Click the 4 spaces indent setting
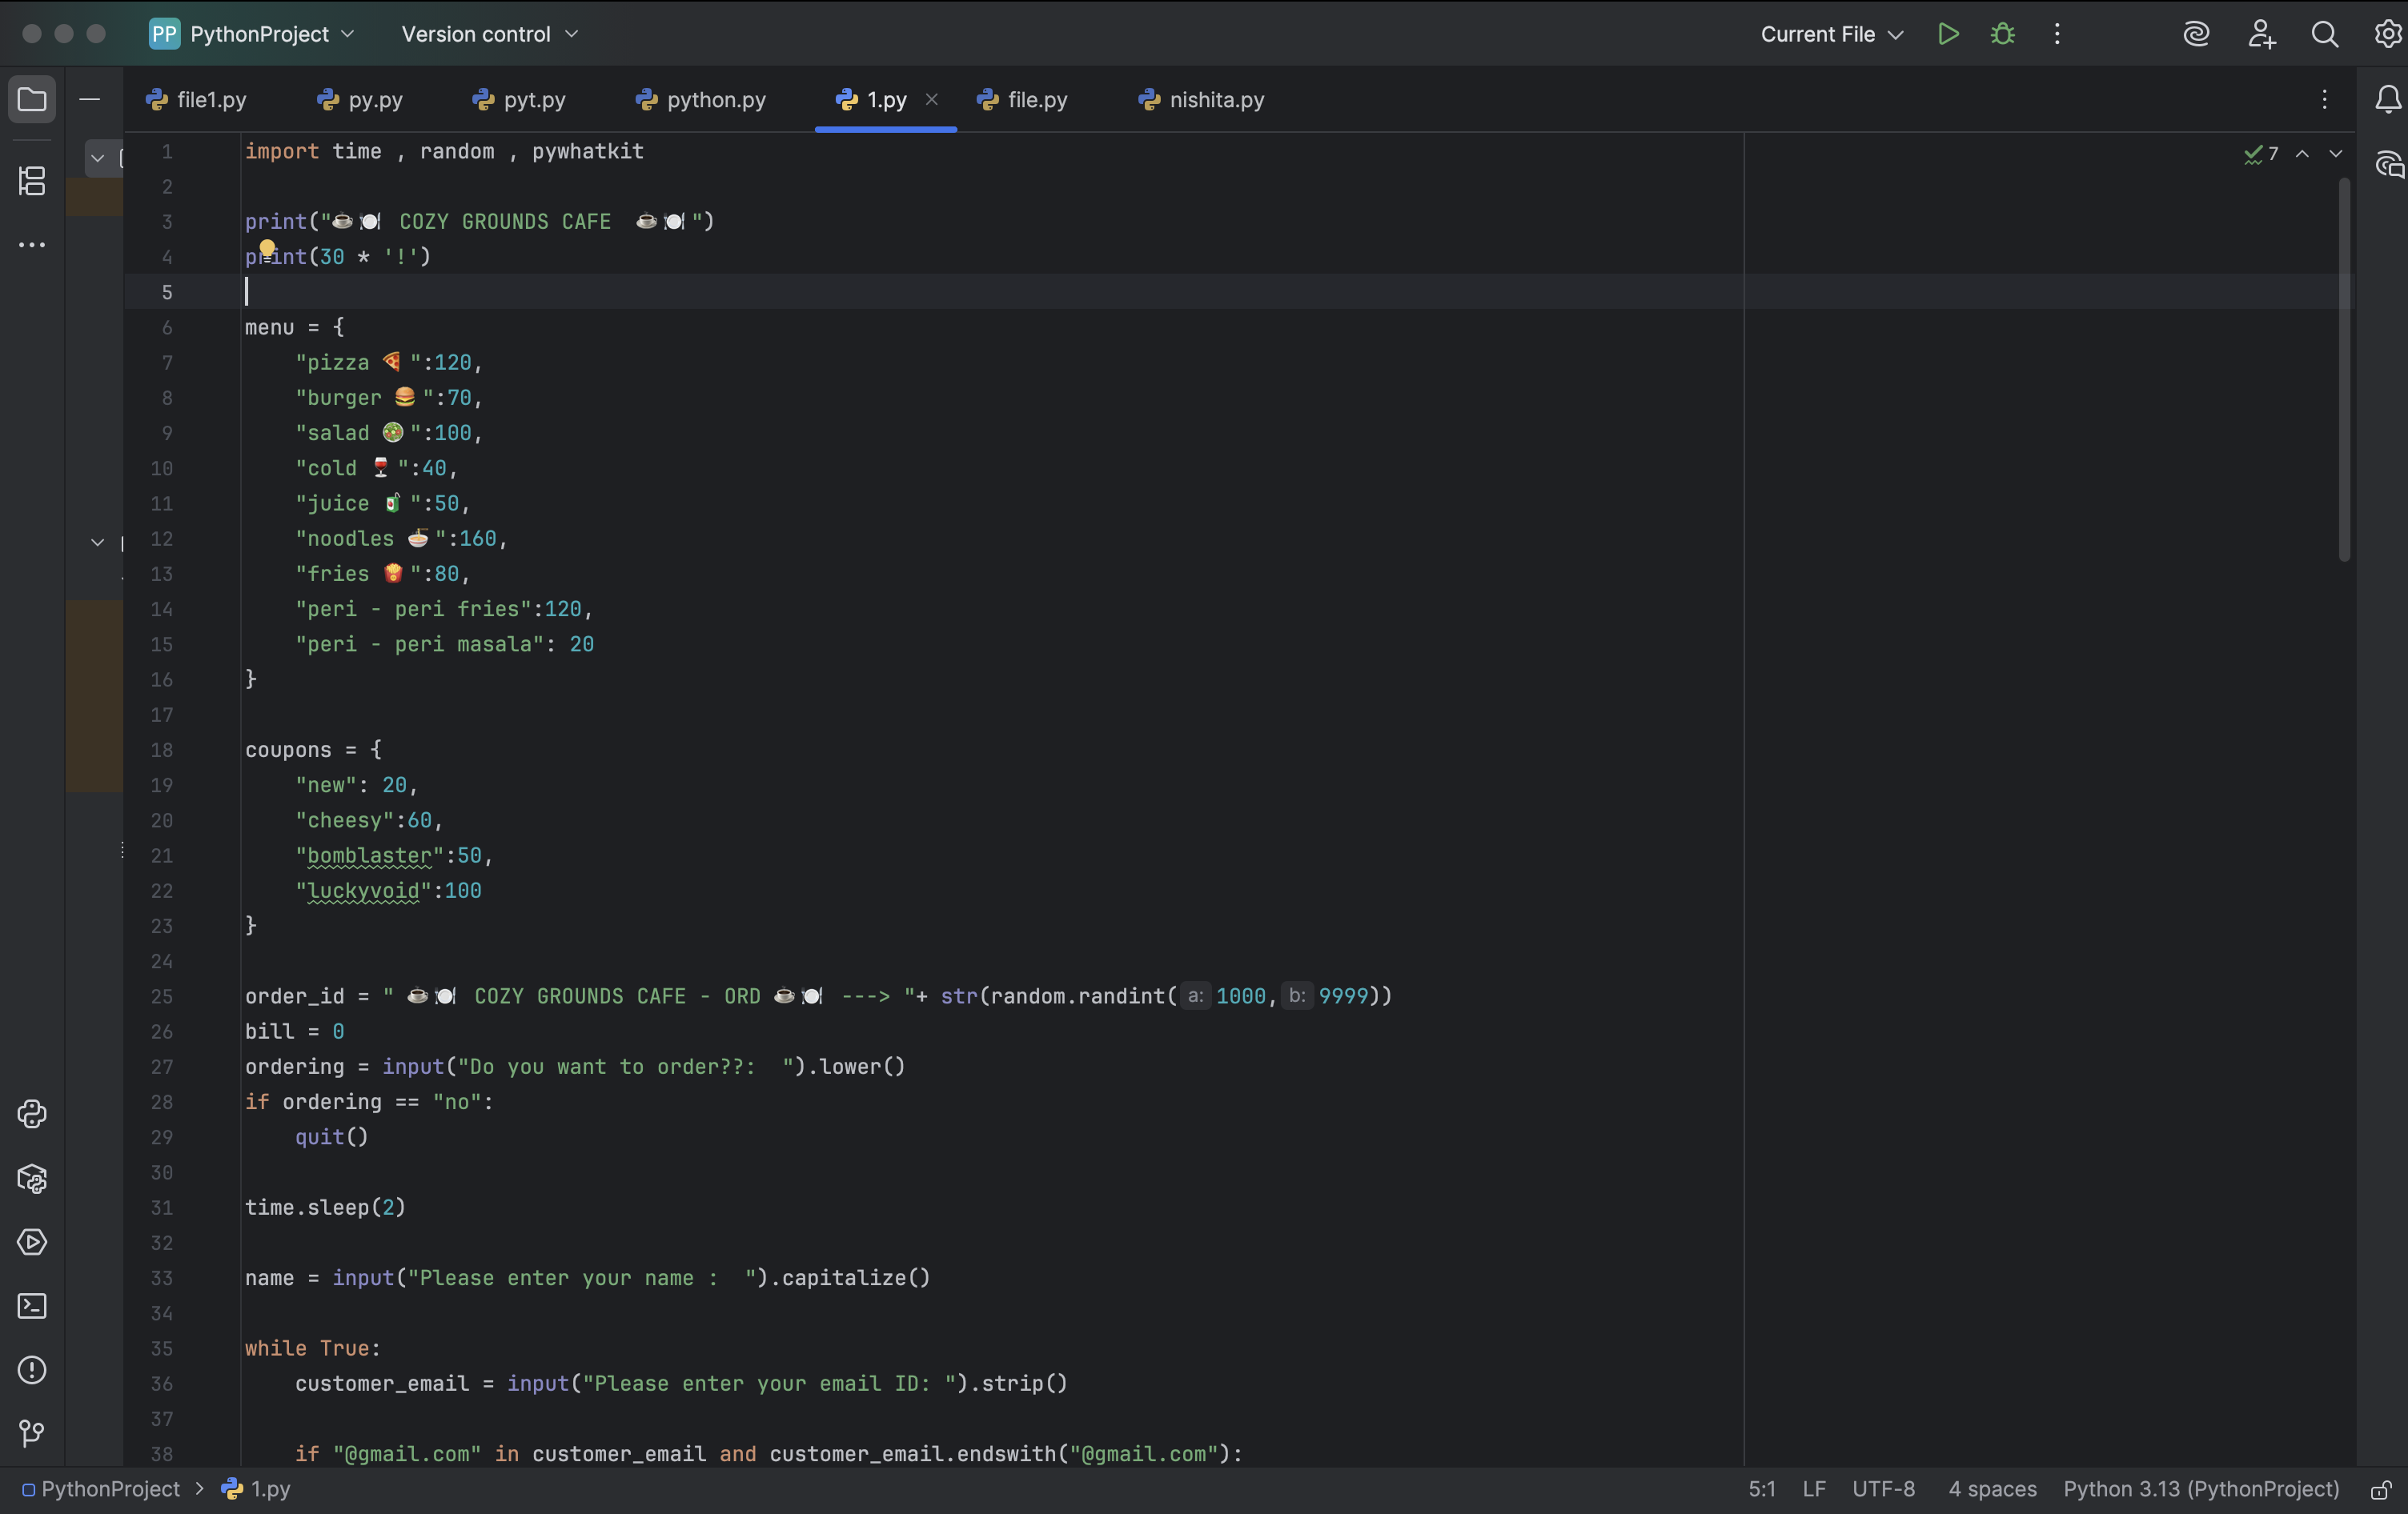This screenshot has height=1514, width=2408. pos(1992,1489)
